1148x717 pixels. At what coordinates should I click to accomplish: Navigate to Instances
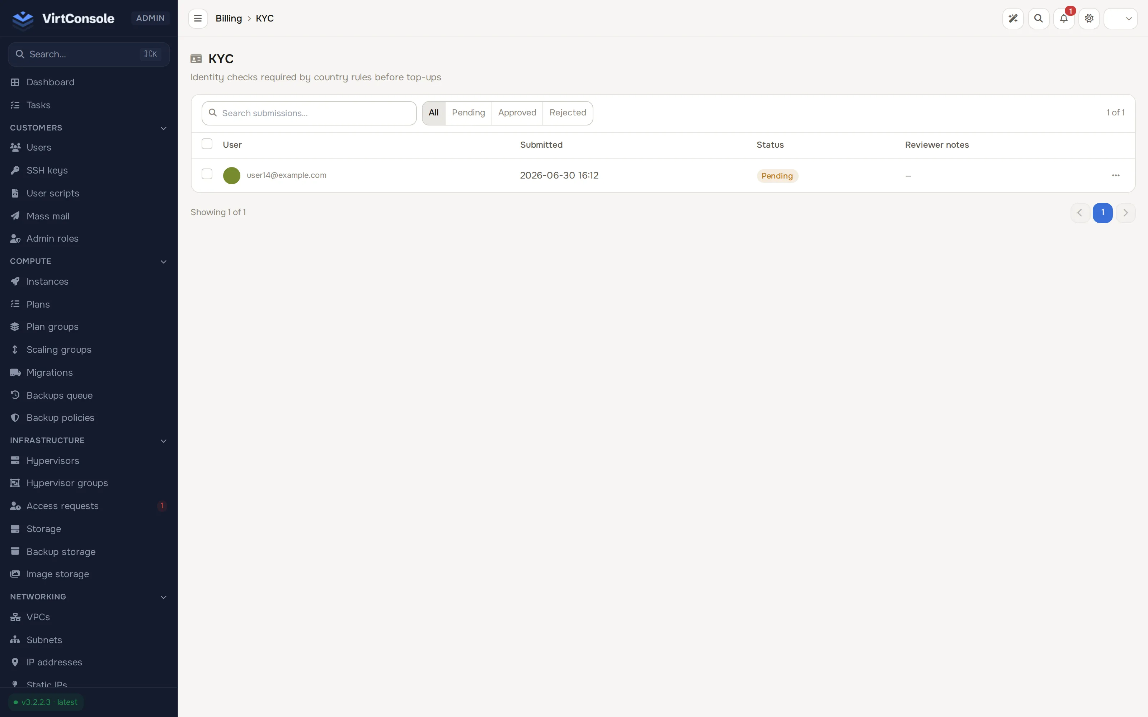(x=89, y=282)
